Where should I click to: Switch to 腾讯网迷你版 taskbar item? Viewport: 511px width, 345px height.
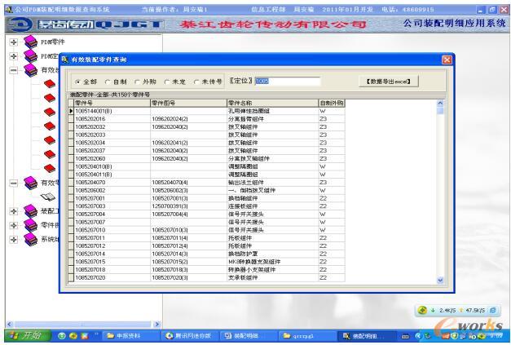(189, 337)
